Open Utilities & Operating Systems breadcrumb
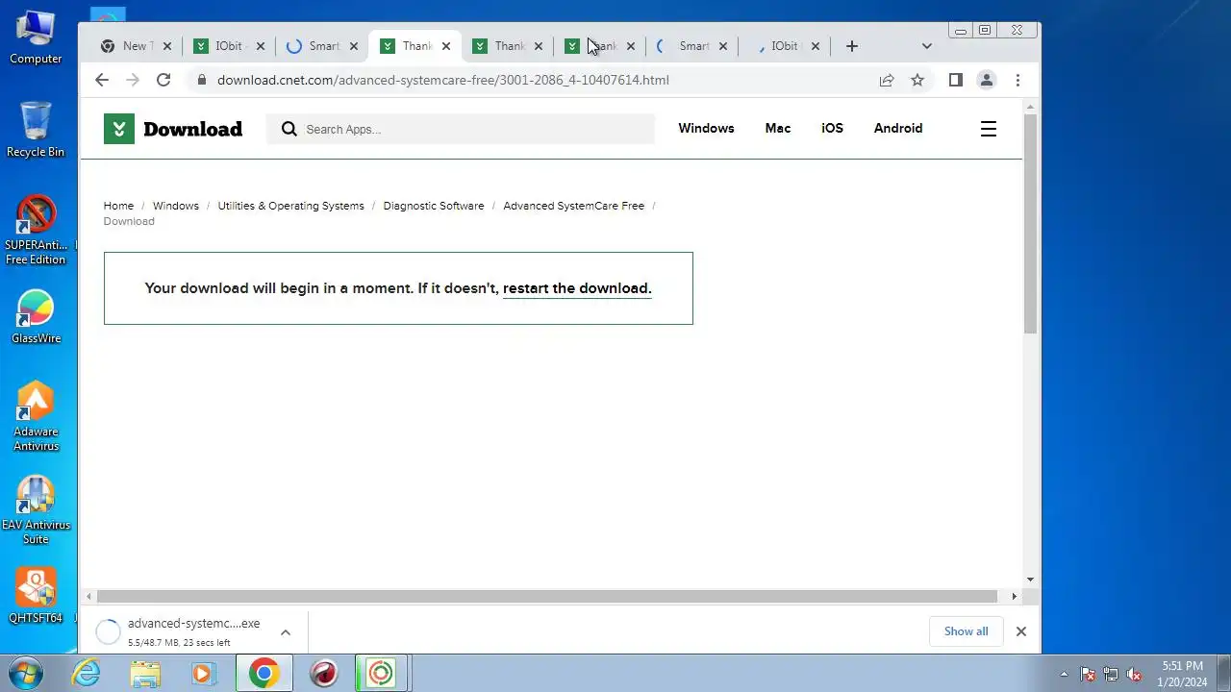The width and height of the screenshot is (1231, 692). coord(290,206)
